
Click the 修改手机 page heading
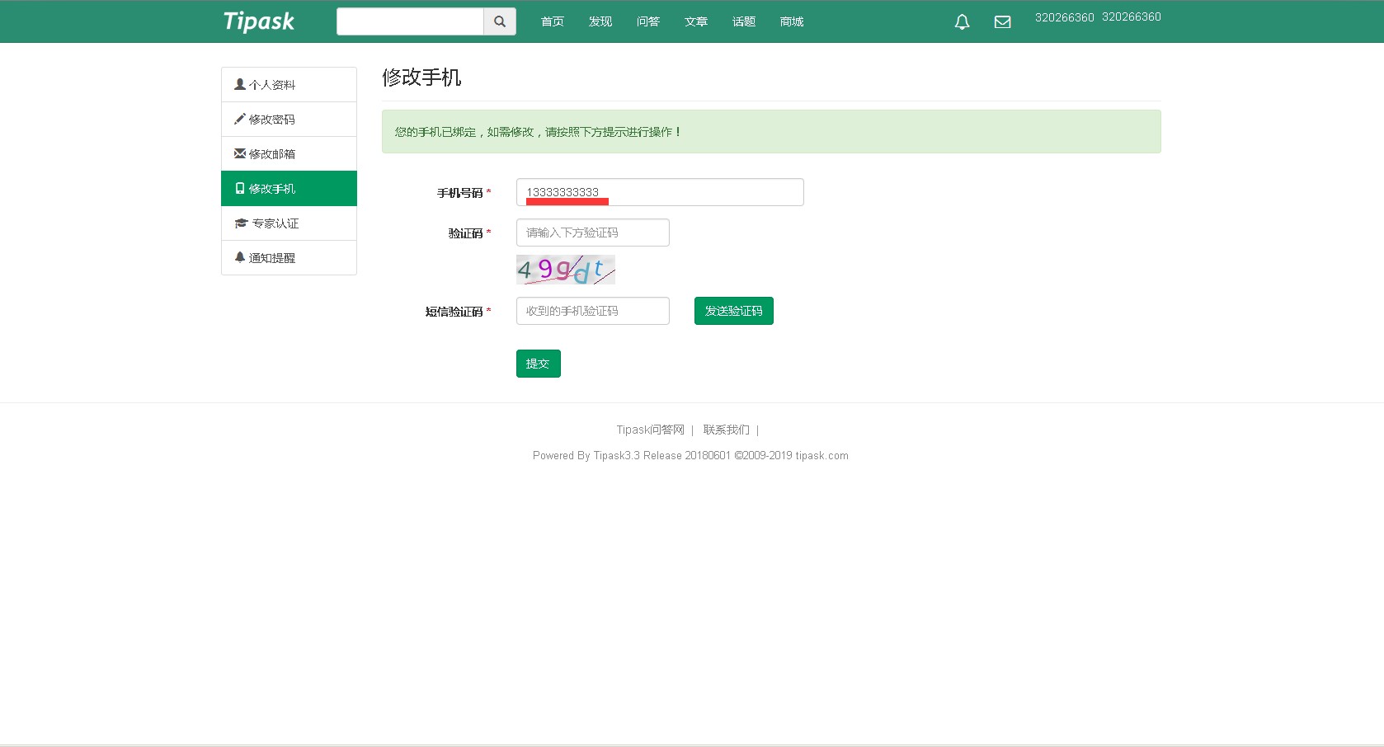pyautogui.click(x=421, y=78)
